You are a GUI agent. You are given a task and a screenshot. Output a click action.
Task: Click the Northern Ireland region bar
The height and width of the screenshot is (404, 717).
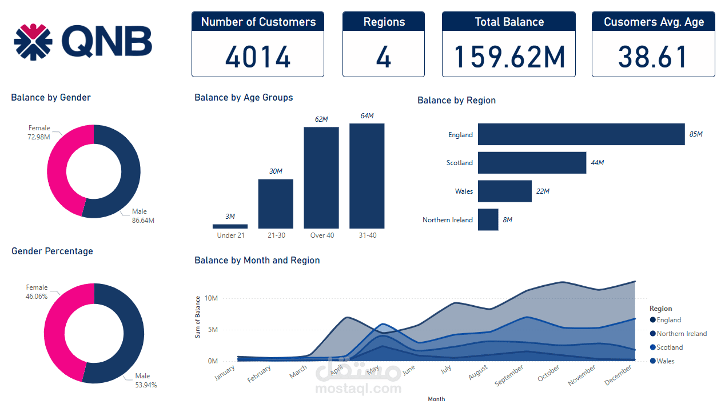[x=488, y=219]
